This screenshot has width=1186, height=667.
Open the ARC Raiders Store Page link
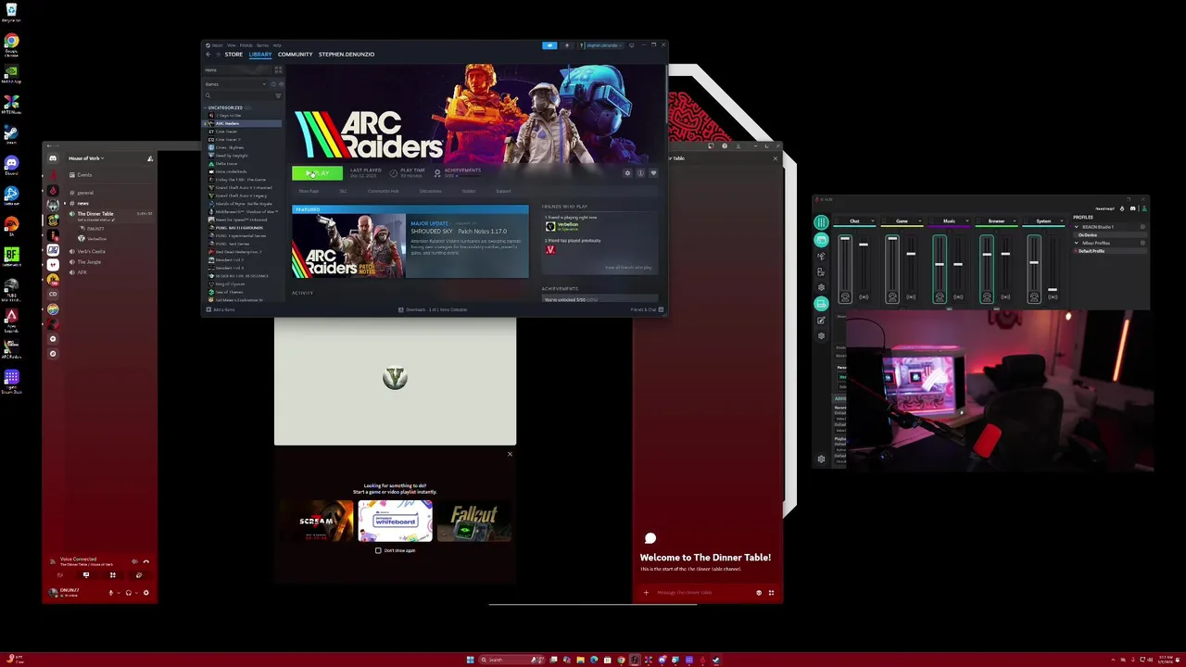tap(309, 191)
